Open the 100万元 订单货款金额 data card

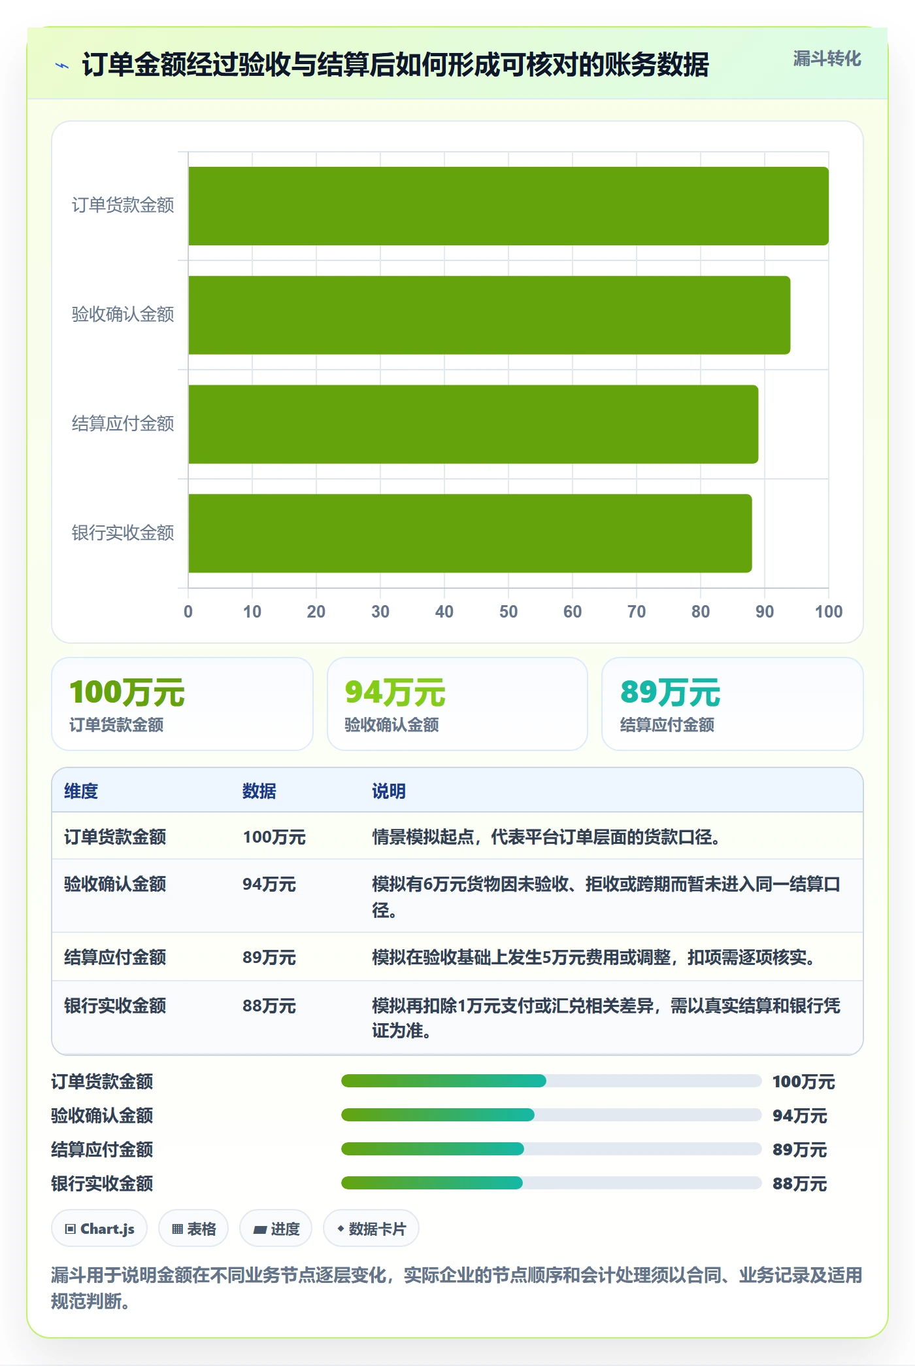coord(182,704)
